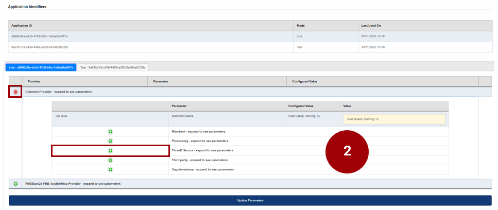The image size is (498, 210).
Task: Click Common Provider row label text
Action: tap(58, 92)
